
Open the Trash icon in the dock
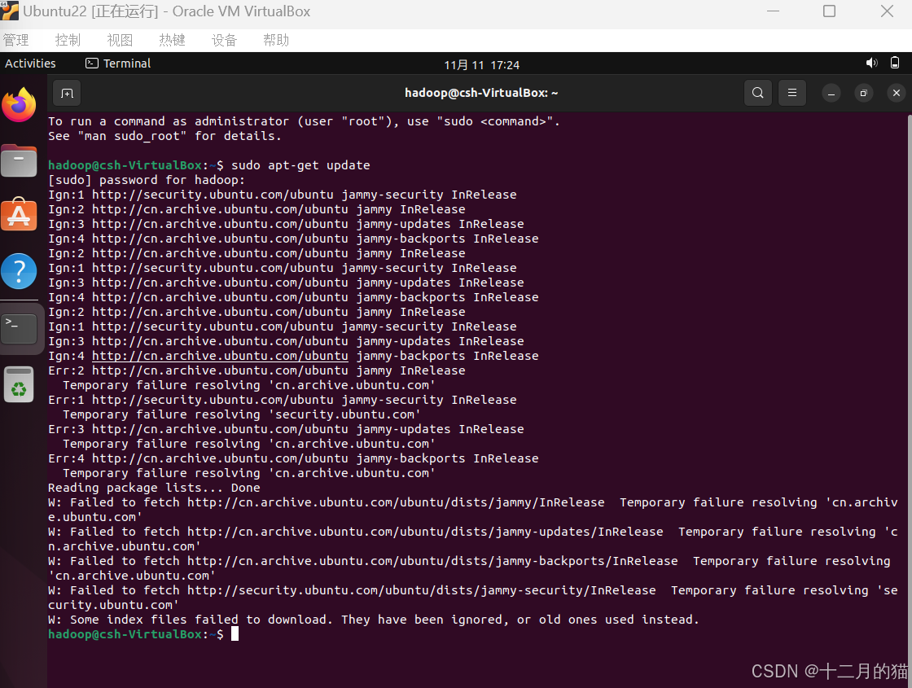pos(20,384)
